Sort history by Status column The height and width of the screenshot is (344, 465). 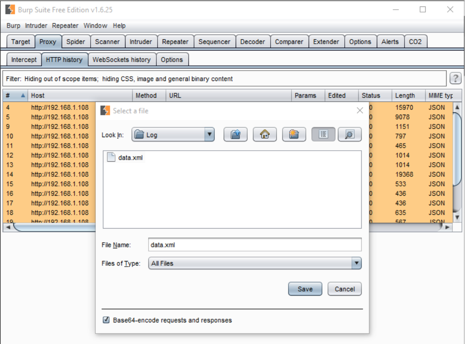[x=375, y=95]
